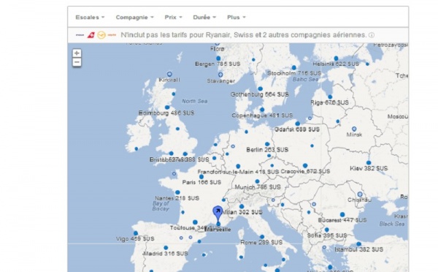Select the 'Francfort-sur-le-Main 418 $US' label

point(238,172)
